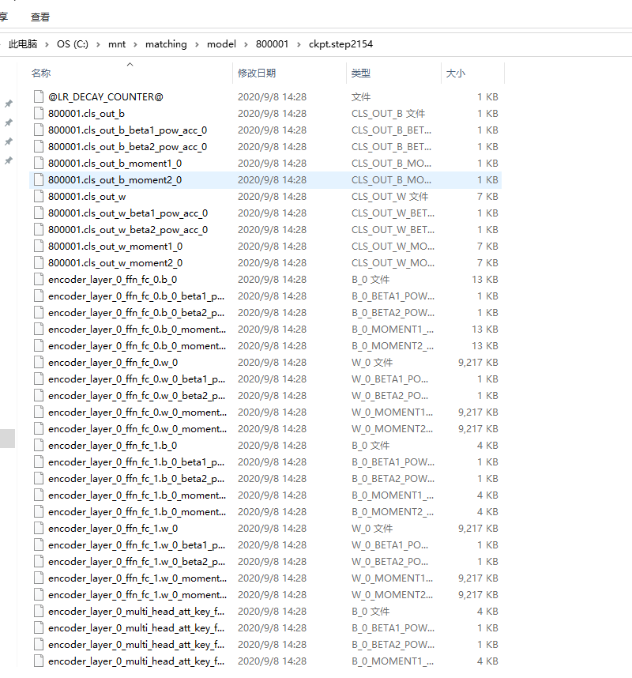Click the document icon of encoder_layer_0_ffn_fc_1.w_0
The height and width of the screenshot is (678, 632).
(x=38, y=528)
